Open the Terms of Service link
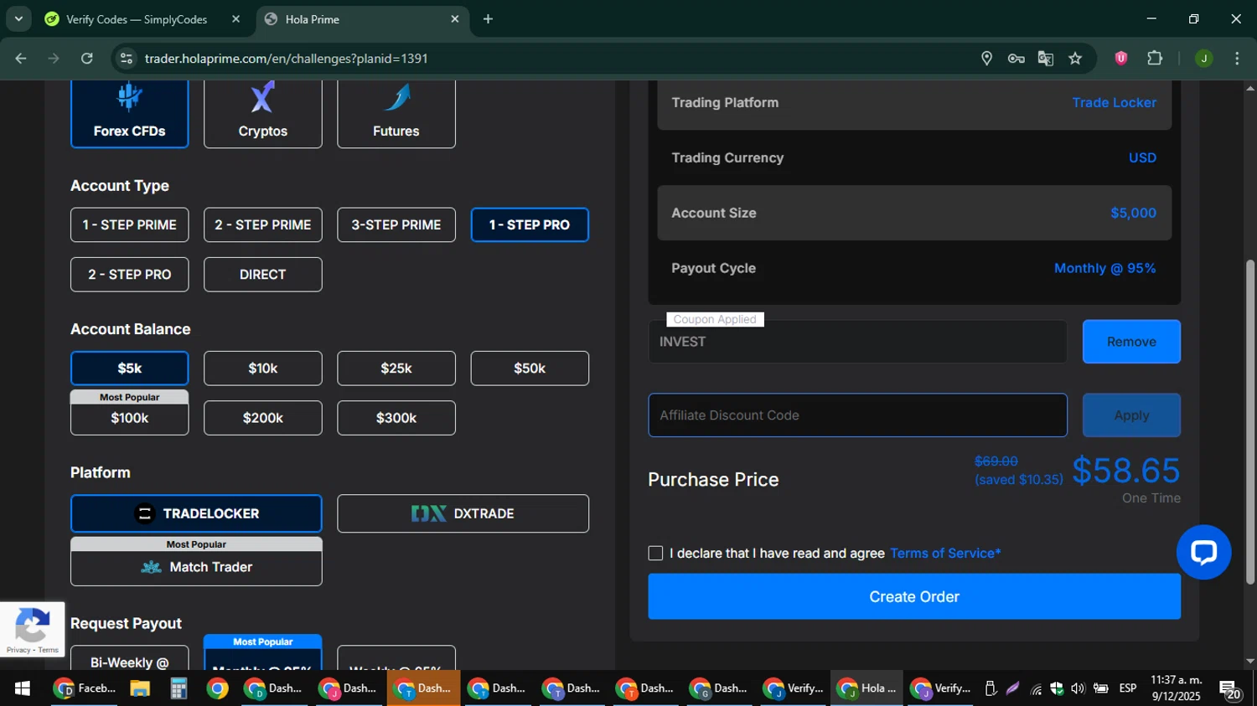 tap(945, 554)
